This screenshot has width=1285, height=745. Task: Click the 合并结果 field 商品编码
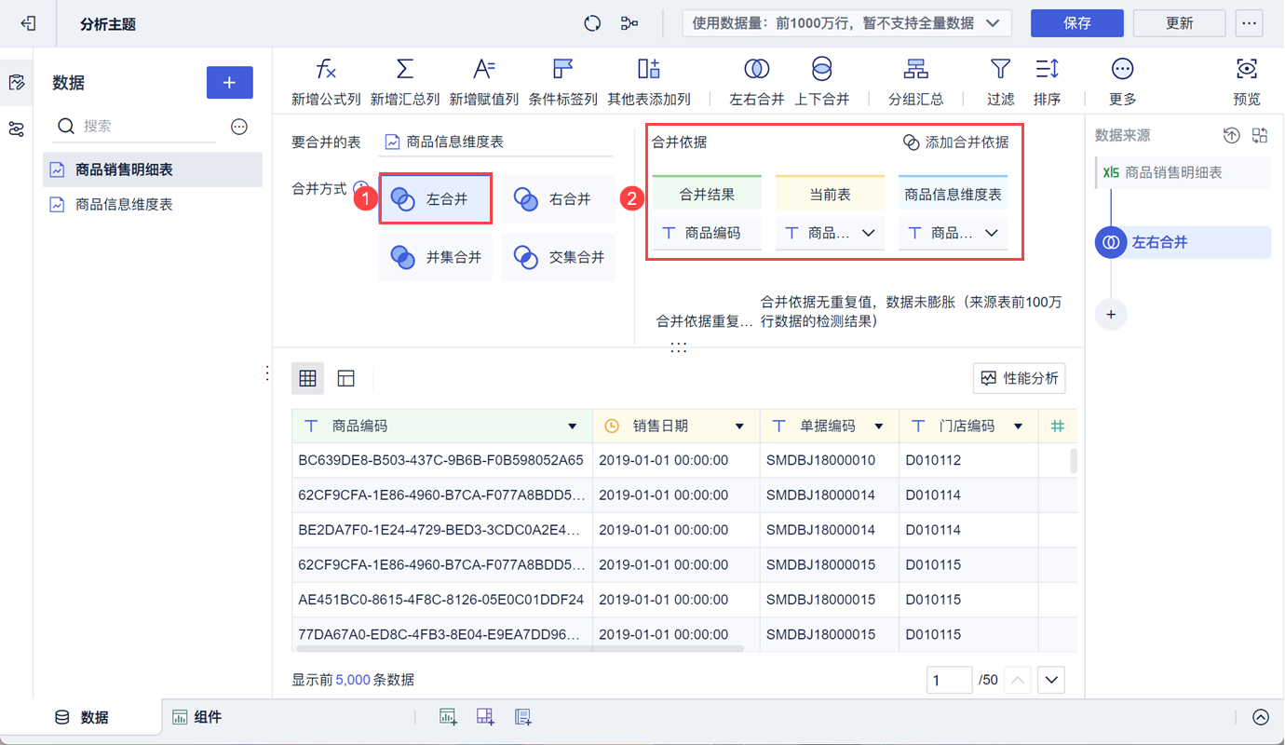(707, 234)
